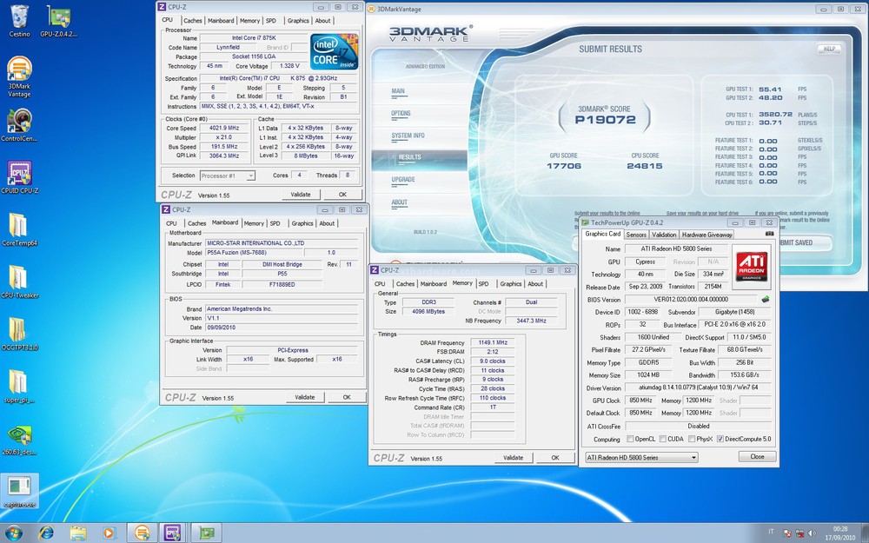Image resolution: width=869 pixels, height=543 pixels.
Task: Click OK in Mainboard CPU-Z window
Action: pos(347,397)
